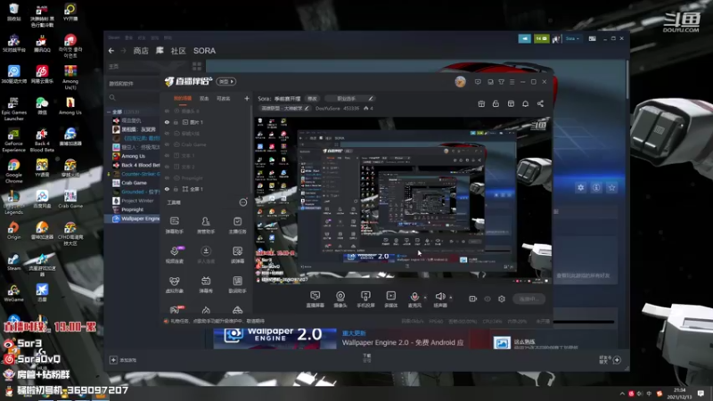713x401 pixels.
Task: Open microphone dropdown arrow in bottom toolbar
Action: [x=425, y=298]
